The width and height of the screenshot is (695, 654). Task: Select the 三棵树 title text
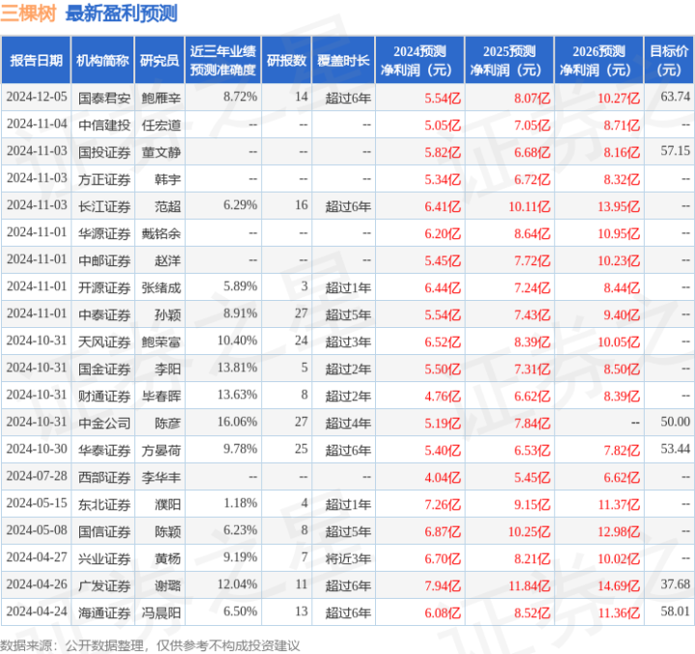point(28,14)
